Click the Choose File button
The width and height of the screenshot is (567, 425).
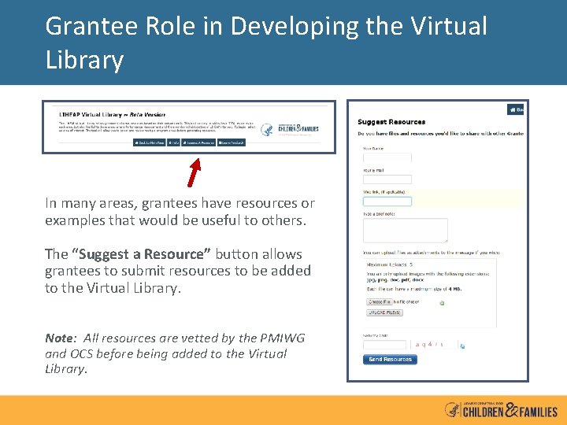[380, 301]
